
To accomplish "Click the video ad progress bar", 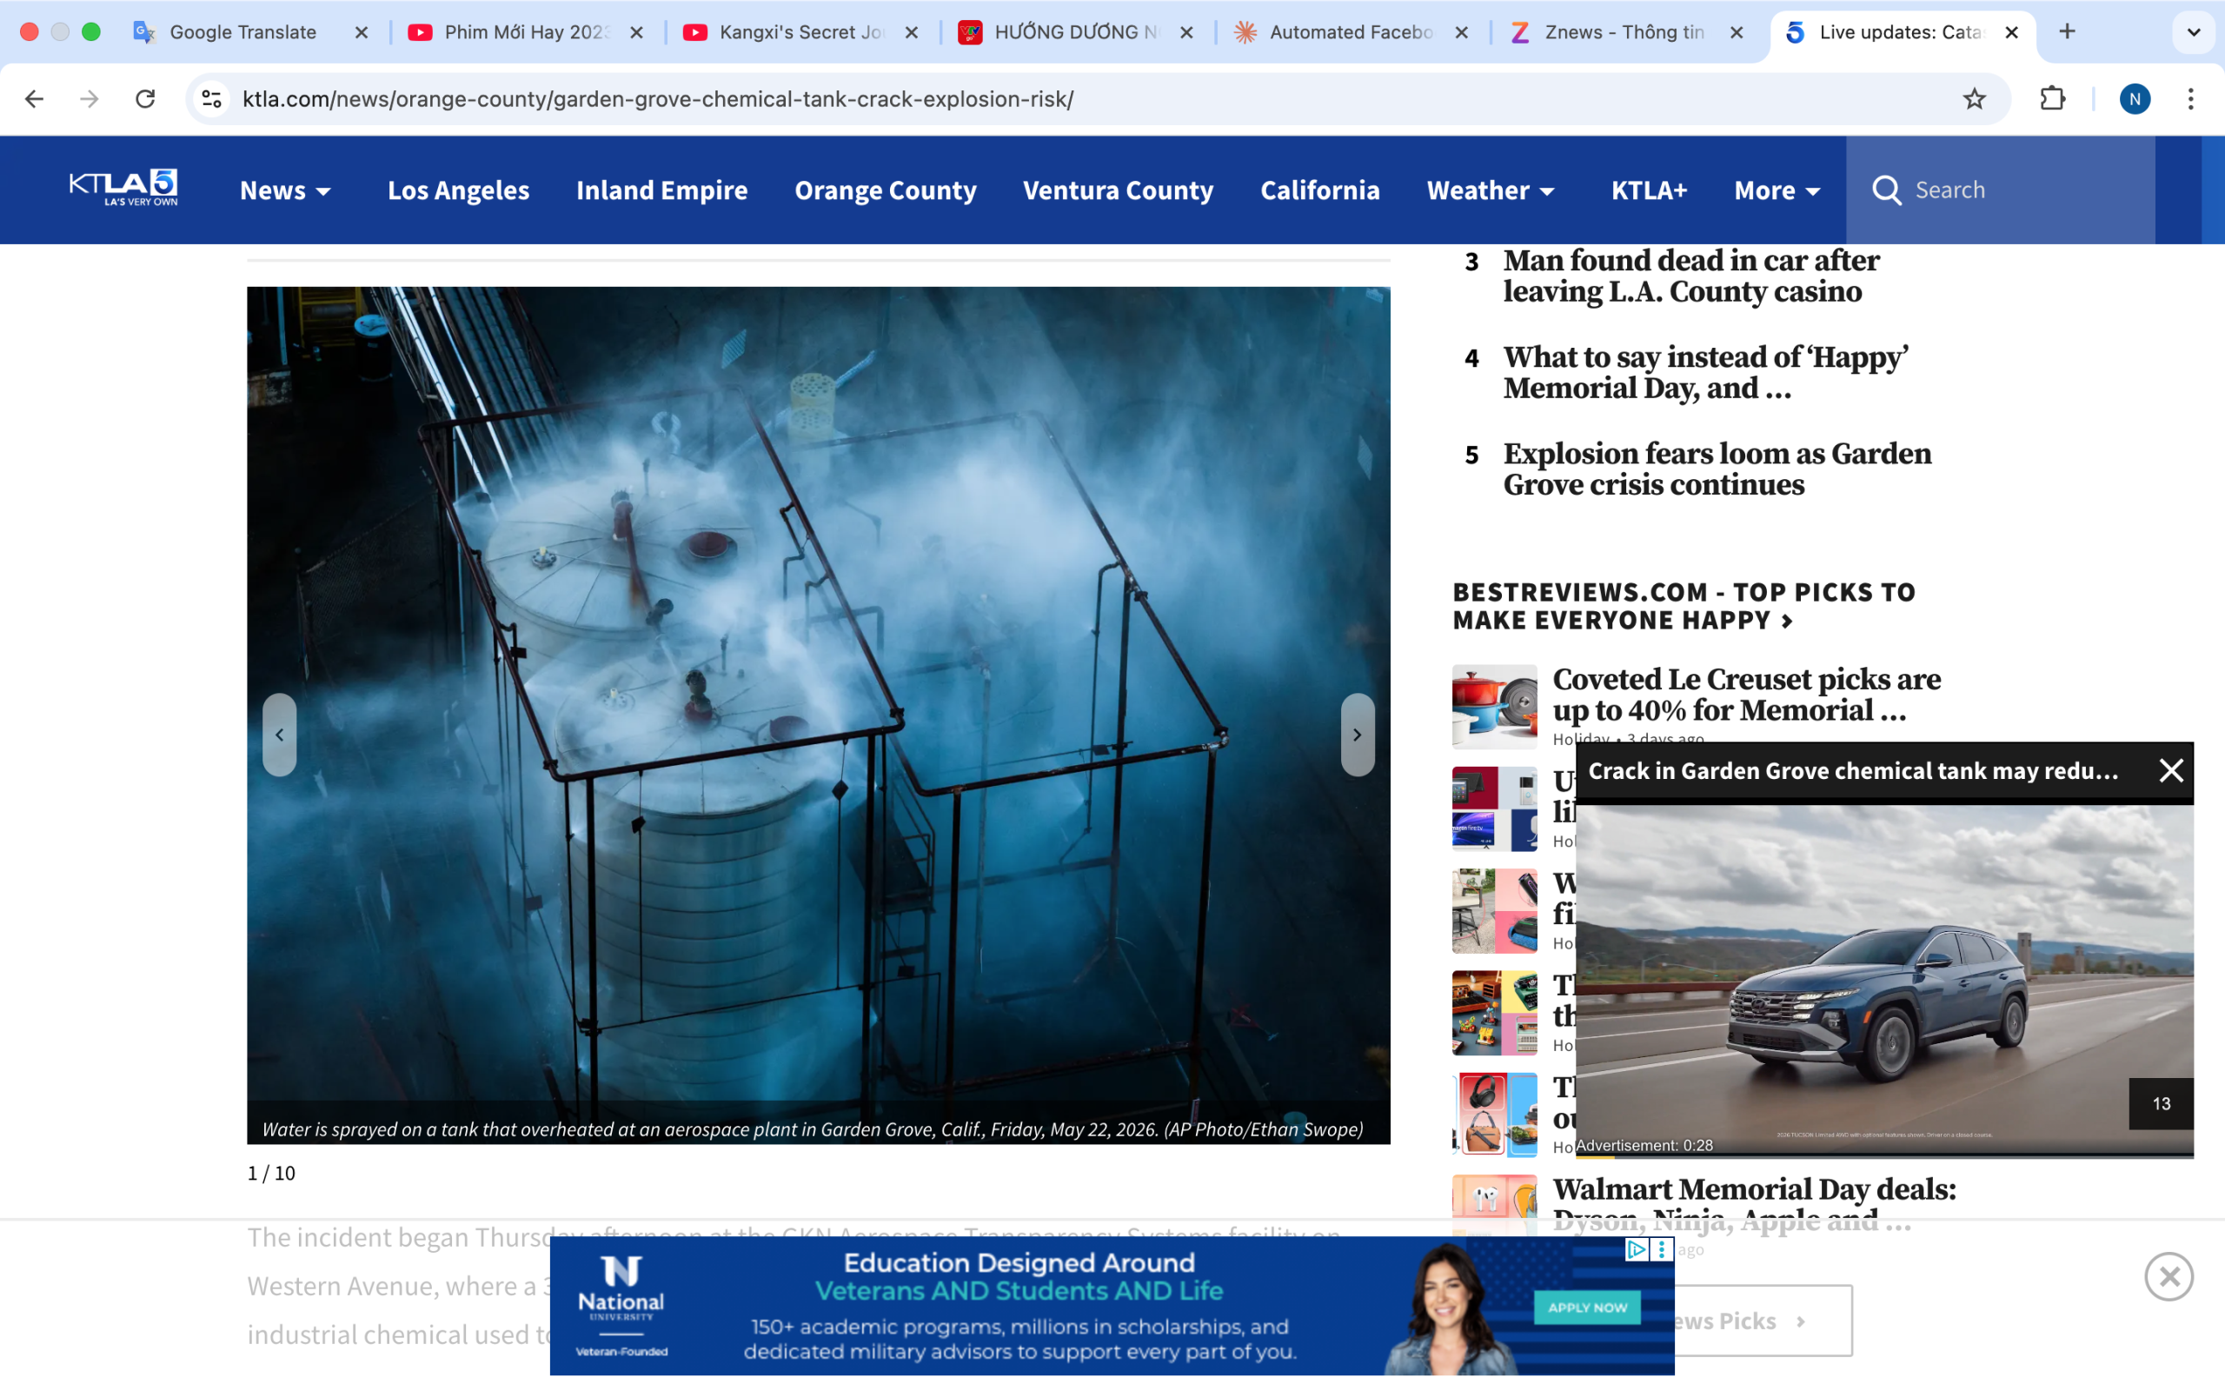I will pos(1884,1155).
